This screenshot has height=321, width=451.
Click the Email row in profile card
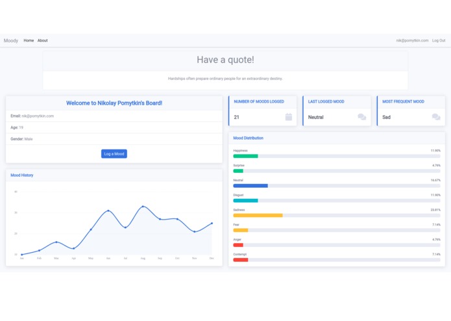tap(114, 116)
